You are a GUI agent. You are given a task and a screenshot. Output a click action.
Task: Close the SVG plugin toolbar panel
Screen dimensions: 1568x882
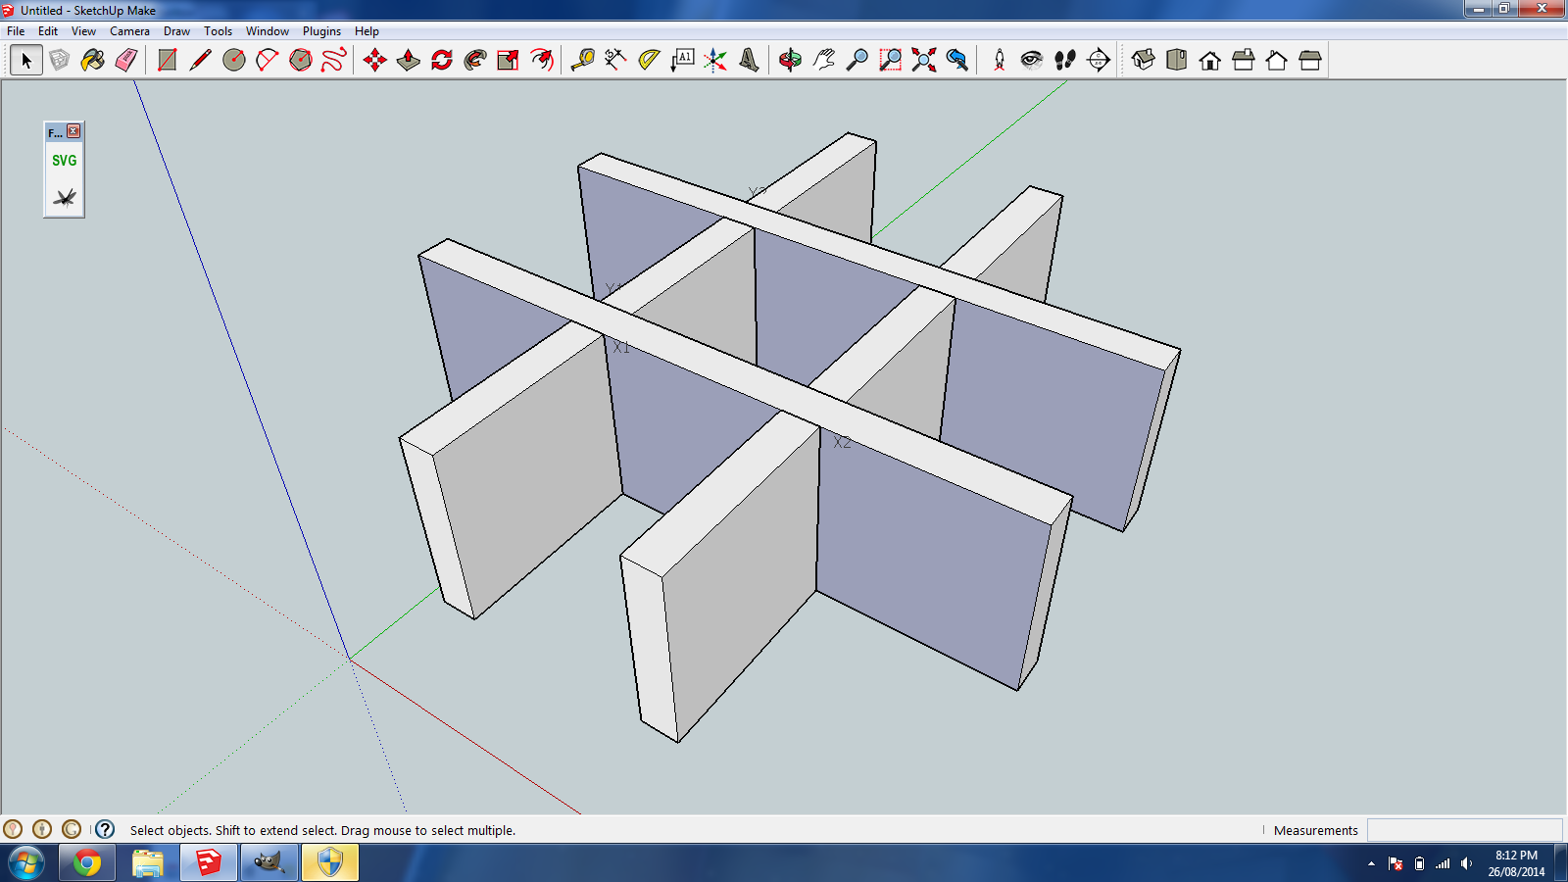(73, 130)
